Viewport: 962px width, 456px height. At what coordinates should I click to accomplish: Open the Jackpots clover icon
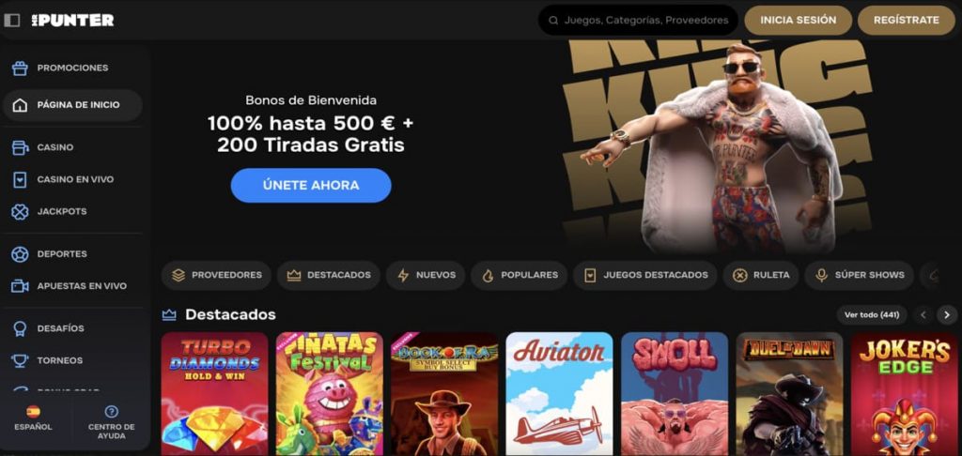tap(20, 211)
